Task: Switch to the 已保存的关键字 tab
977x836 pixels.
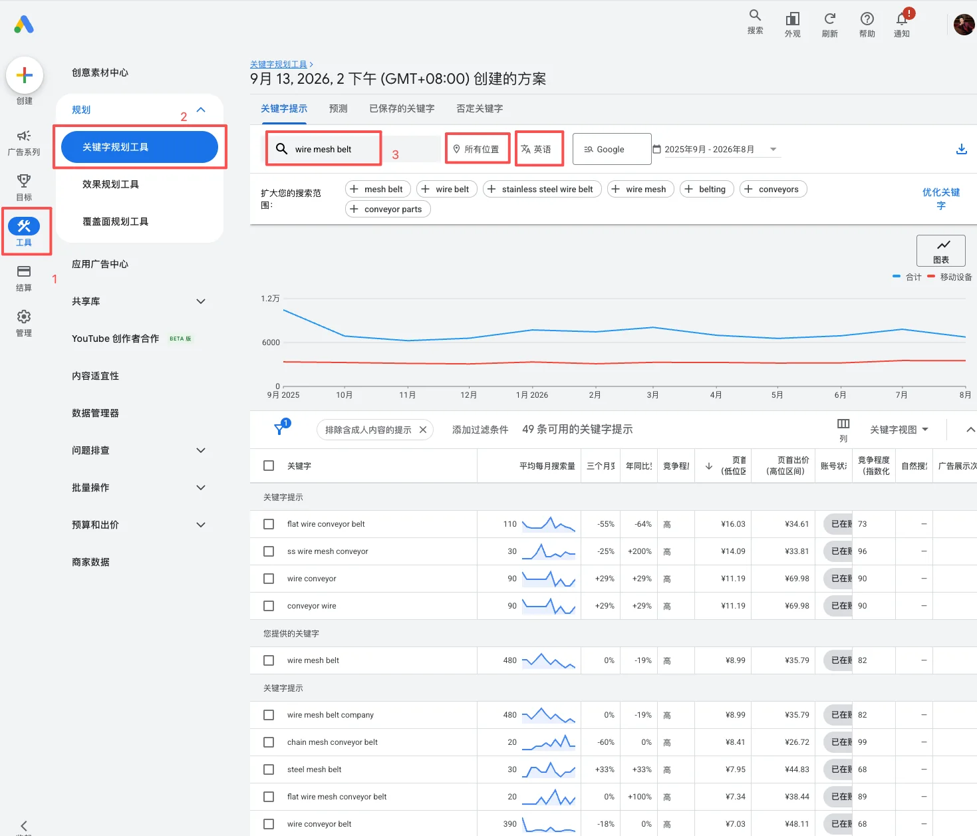Action: click(x=402, y=108)
